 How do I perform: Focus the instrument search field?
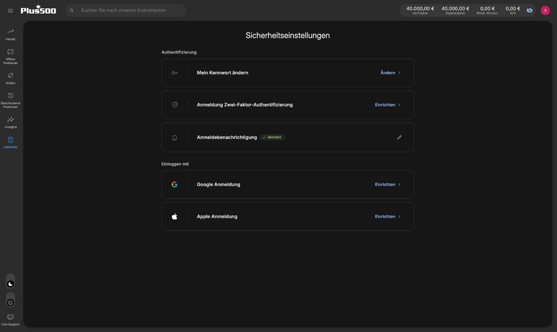coord(126,10)
